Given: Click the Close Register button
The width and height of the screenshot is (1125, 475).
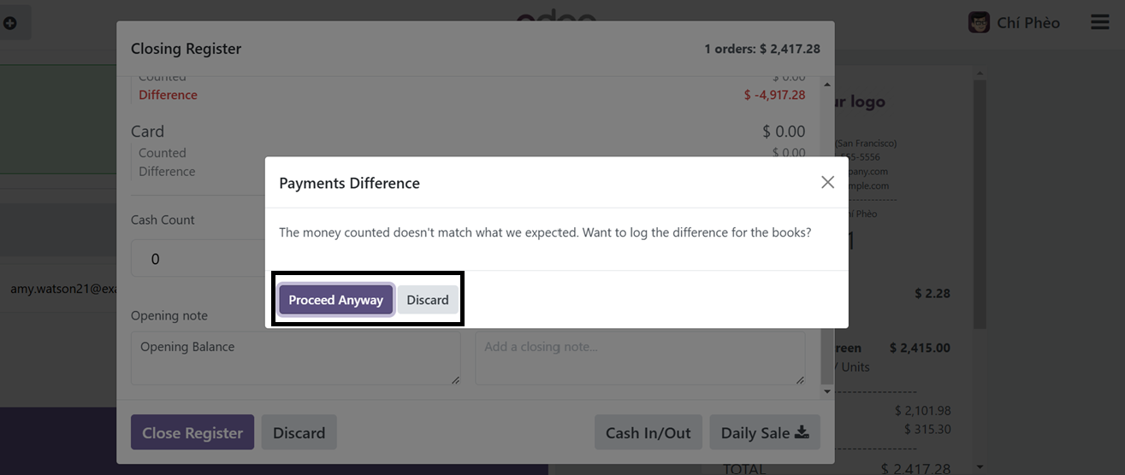Looking at the screenshot, I should click(192, 432).
